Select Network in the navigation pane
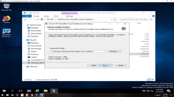 [33, 67]
